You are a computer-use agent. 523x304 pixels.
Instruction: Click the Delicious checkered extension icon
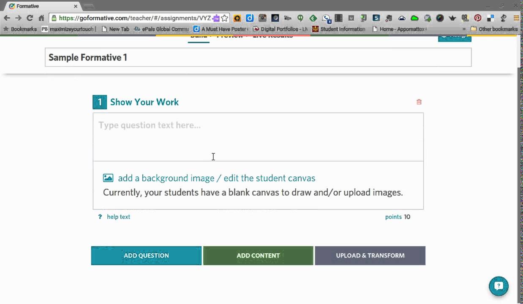coord(490,18)
